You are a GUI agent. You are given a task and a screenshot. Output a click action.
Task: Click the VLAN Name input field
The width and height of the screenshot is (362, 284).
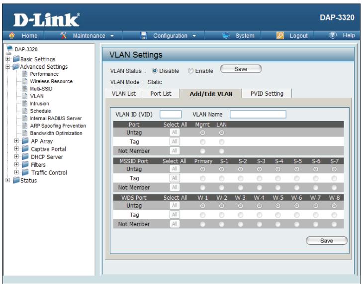[258, 114]
